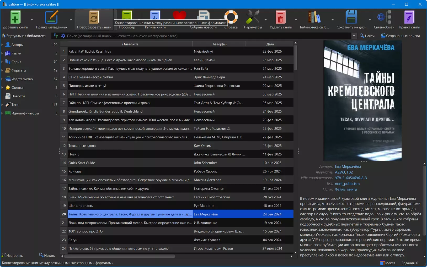Click the Help lifebuoy icon
Viewport: 427px width, 267px height.
point(231,17)
